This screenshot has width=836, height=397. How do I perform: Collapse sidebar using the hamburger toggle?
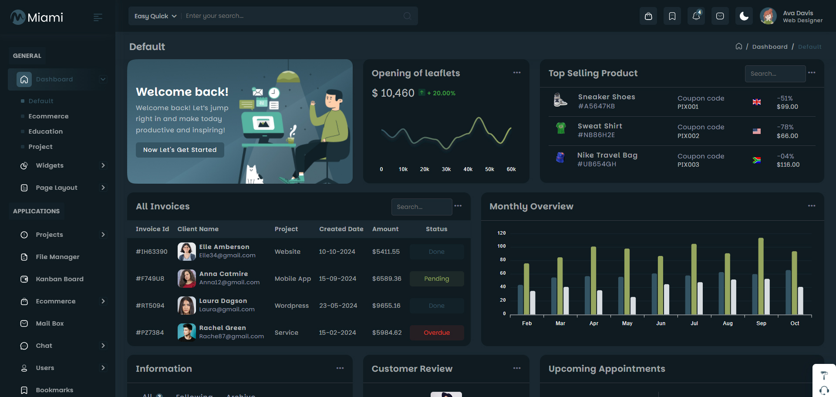click(x=98, y=17)
